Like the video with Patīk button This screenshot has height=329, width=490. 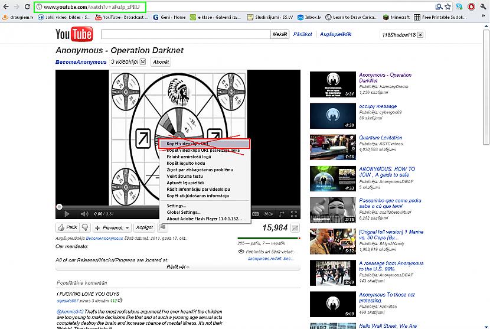coord(68,227)
